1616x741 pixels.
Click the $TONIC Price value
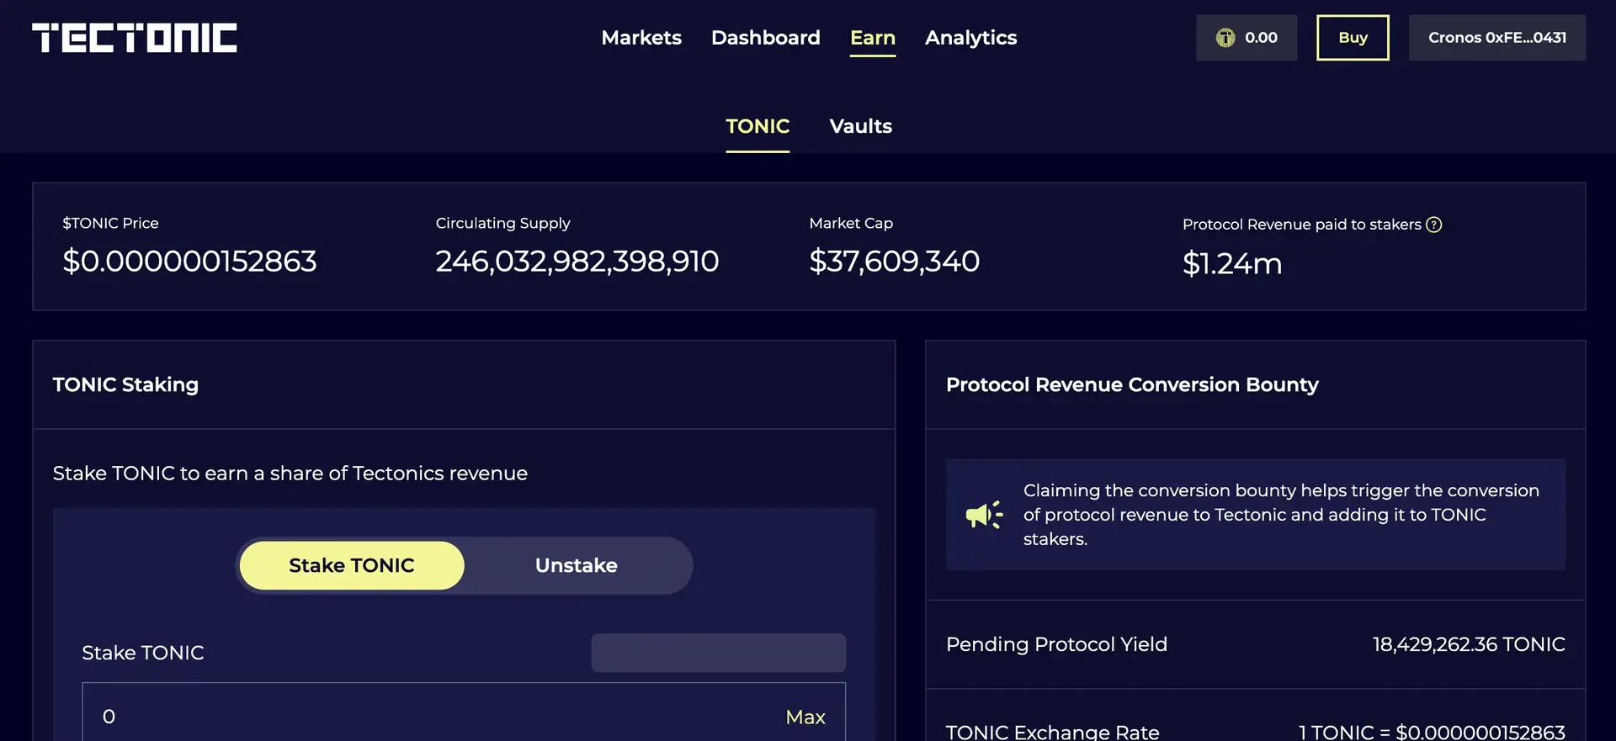(x=189, y=262)
